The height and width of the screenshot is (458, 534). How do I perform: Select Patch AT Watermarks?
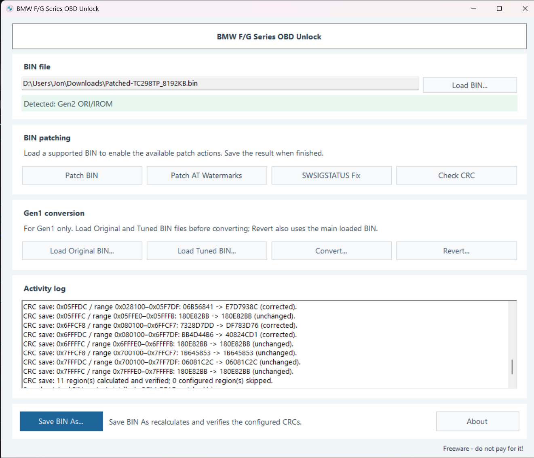pos(207,176)
